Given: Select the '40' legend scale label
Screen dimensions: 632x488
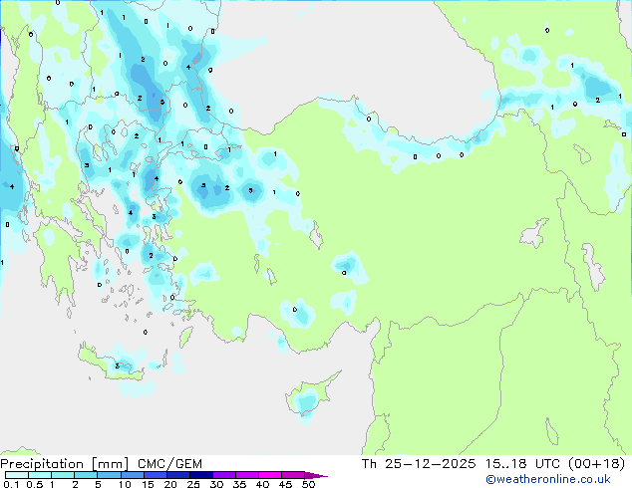Looking at the screenshot, I should (262, 484).
